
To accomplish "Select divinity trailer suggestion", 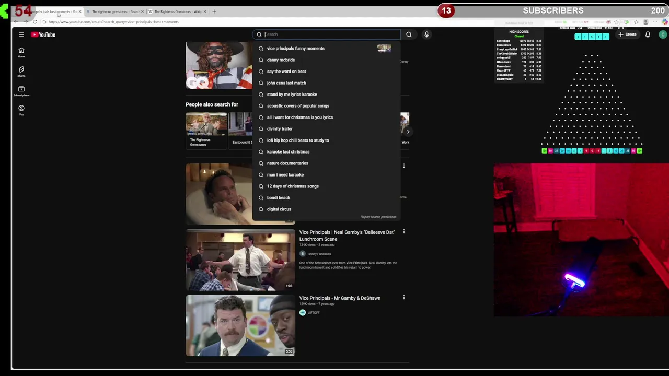I will tap(327, 128).
